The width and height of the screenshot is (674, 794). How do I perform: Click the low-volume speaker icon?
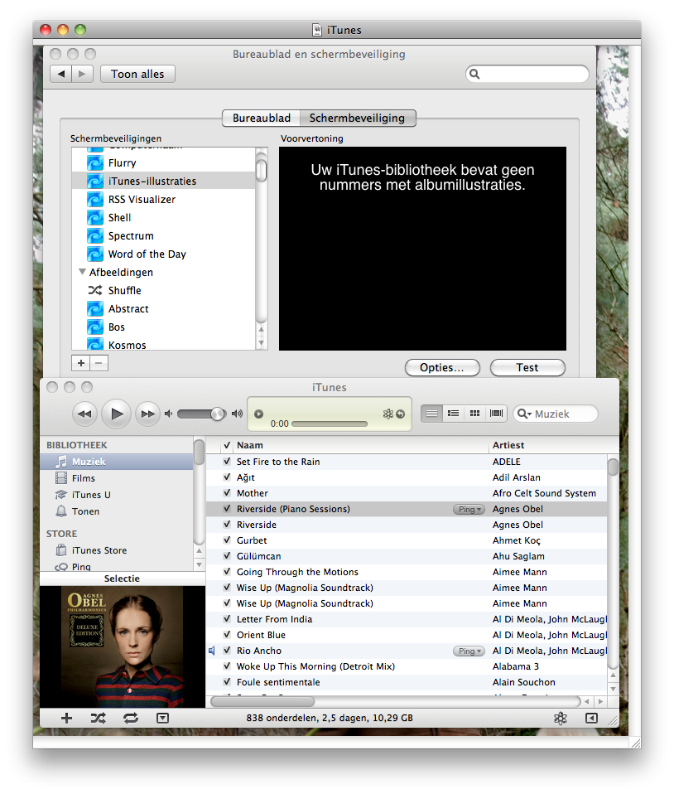pyautogui.click(x=168, y=414)
